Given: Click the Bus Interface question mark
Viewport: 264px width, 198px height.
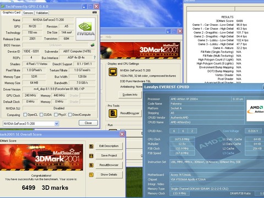Looking at the screenshot, I should coord(95,58).
